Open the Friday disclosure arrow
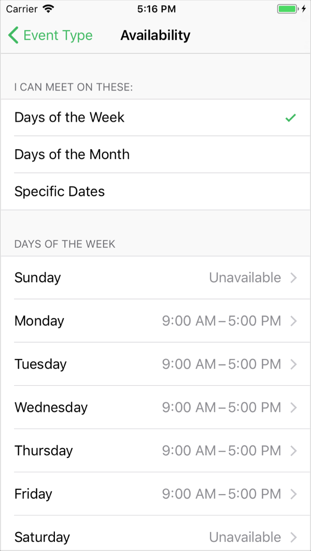 pos(294,494)
